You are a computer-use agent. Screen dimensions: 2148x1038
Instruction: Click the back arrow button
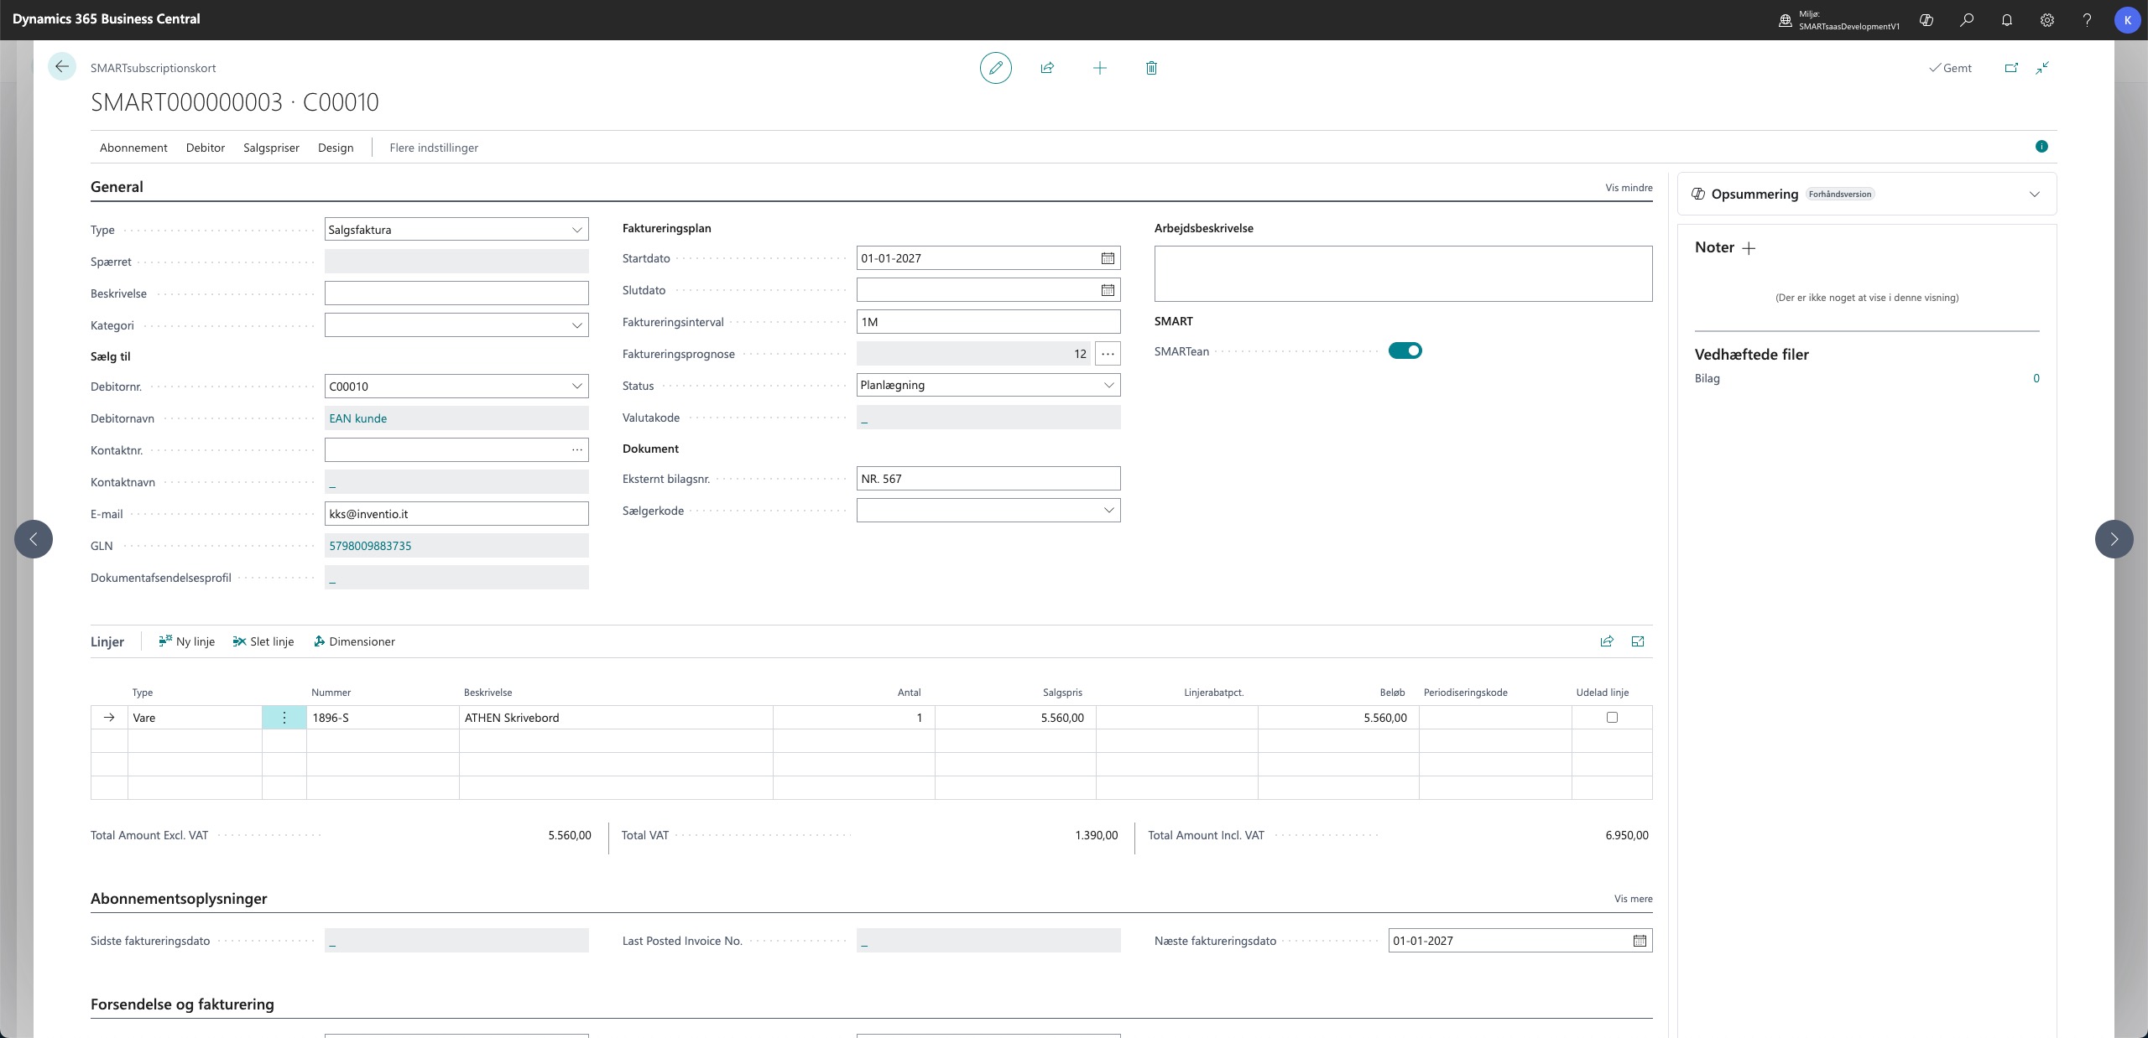coord(62,67)
